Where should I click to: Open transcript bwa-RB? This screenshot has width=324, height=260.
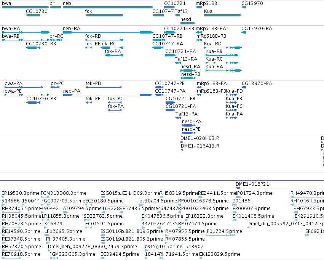click(11, 36)
